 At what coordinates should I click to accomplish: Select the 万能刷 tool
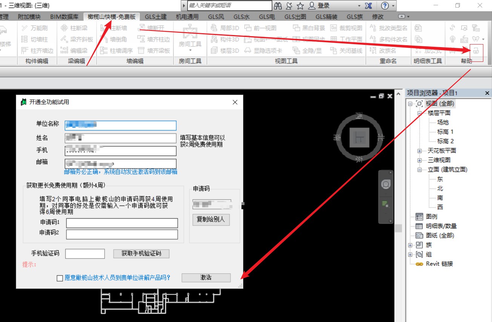pyautogui.click(x=34, y=28)
